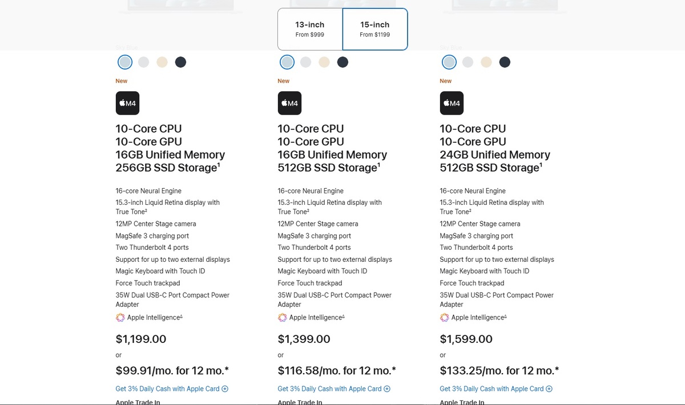Select Silver swatch on 24GB memory model
Image resolution: width=685 pixels, height=405 pixels.
tap(468, 62)
